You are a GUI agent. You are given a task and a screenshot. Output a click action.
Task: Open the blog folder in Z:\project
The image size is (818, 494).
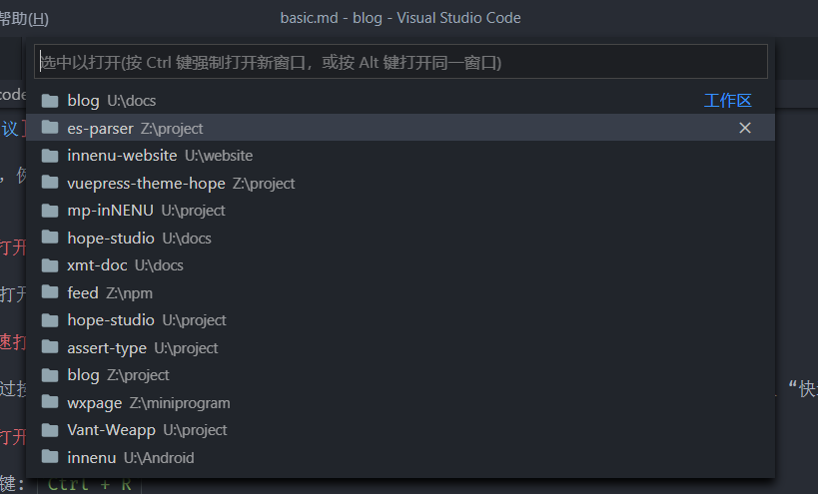tap(118, 375)
